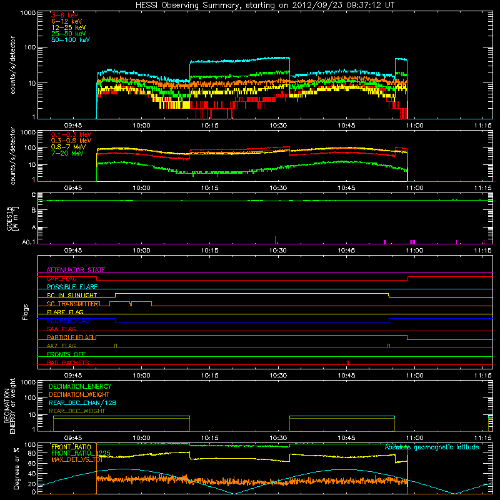Select the 3-6 keV legend label
This screenshot has height=500, width=500.
click(65, 15)
